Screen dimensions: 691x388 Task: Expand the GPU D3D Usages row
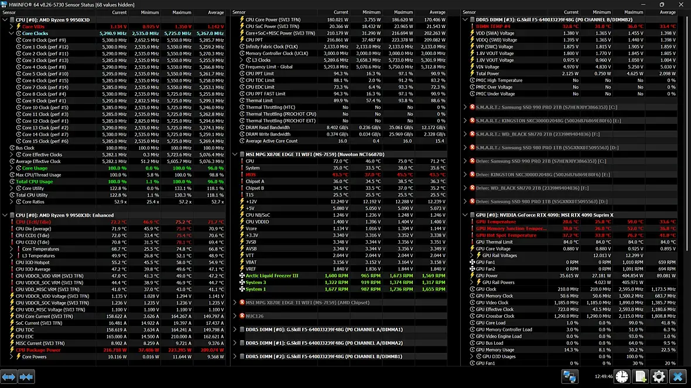point(471,357)
